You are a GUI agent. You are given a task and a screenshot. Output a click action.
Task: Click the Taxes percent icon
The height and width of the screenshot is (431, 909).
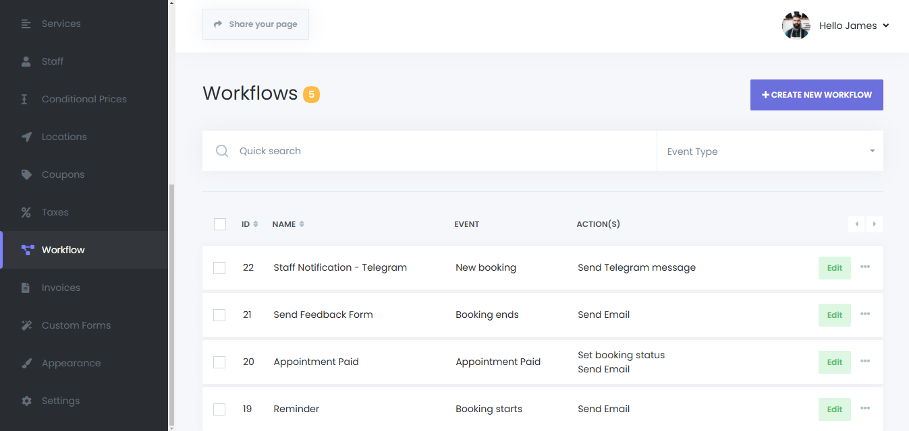click(x=26, y=212)
